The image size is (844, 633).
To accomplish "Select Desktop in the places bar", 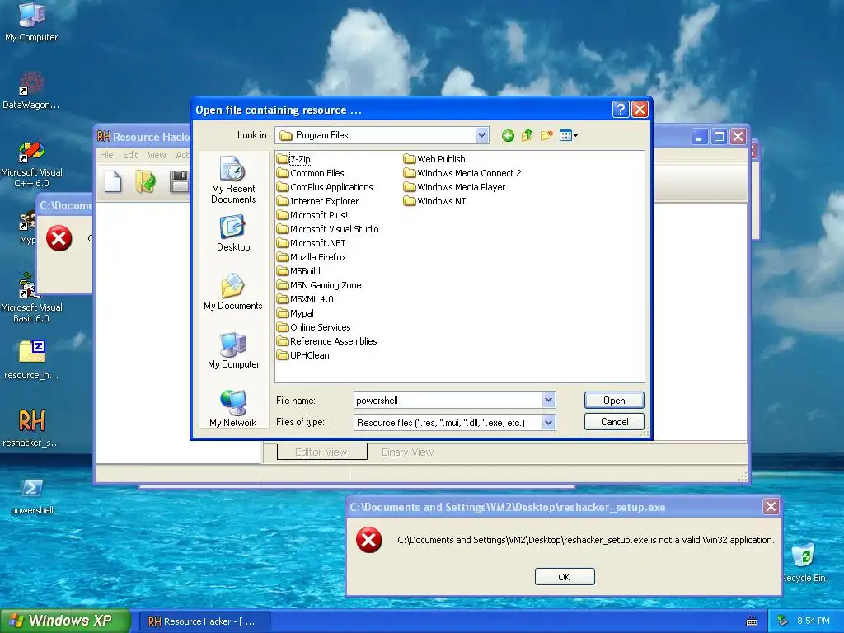I will pos(233,233).
